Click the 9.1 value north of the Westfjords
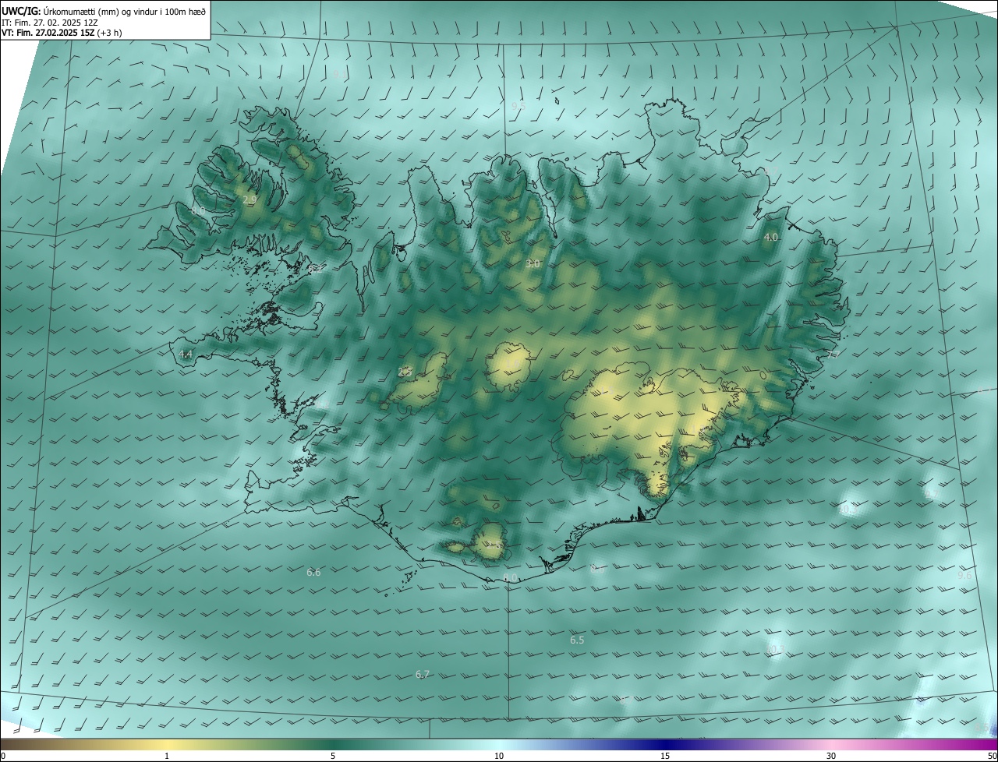Image resolution: width=998 pixels, height=762 pixels. point(339,75)
